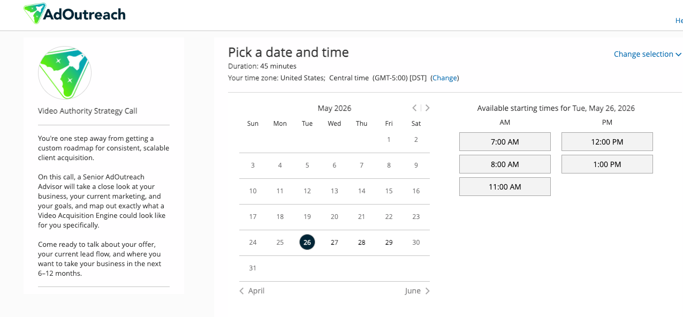This screenshot has width=683, height=317.
Task: Go to next month using calendar right arrow
Action: point(427,108)
